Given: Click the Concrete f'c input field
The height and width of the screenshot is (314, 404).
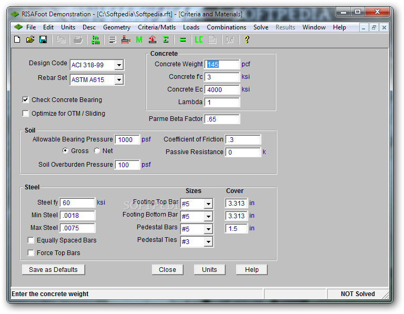Looking at the screenshot, I should pos(222,77).
